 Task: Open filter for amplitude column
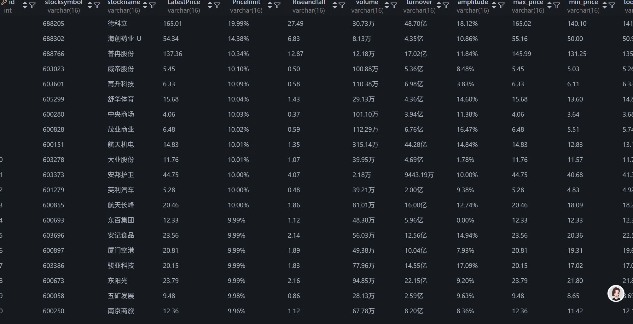click(x=501, y=5)
